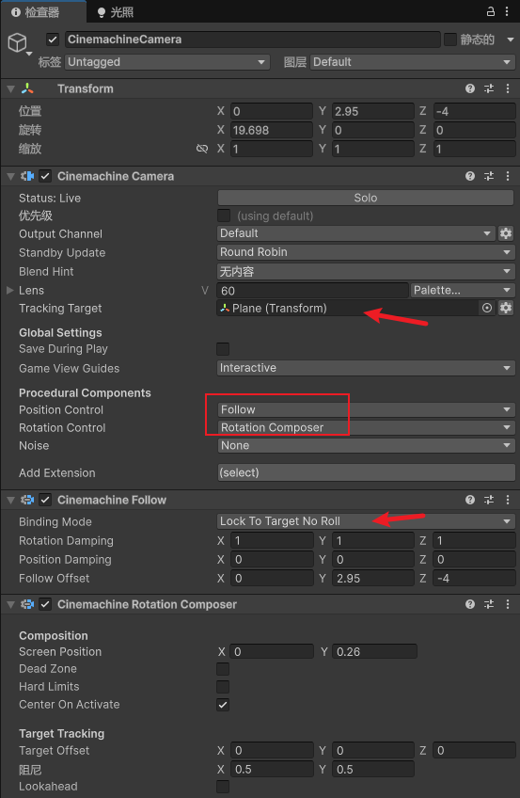The width and height of the screenshot is (520, 798).
Task: Expand the Lens foldout arrow
Action: 9,290
